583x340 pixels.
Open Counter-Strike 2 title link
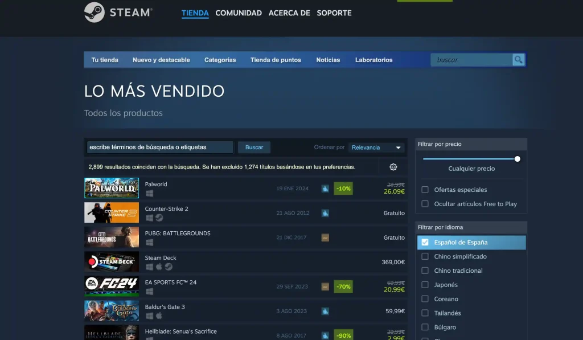point(167,208)
